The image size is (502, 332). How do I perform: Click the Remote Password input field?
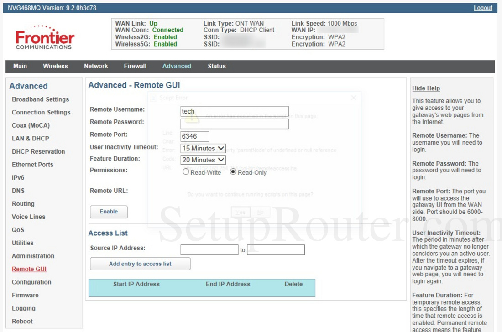(234, 124)
